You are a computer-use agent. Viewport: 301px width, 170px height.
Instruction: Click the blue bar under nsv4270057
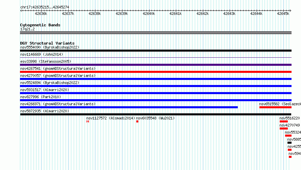[x=156, y=79]
